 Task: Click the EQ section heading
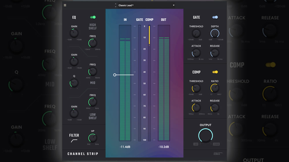pyautogui.click(x=74, y=17)
